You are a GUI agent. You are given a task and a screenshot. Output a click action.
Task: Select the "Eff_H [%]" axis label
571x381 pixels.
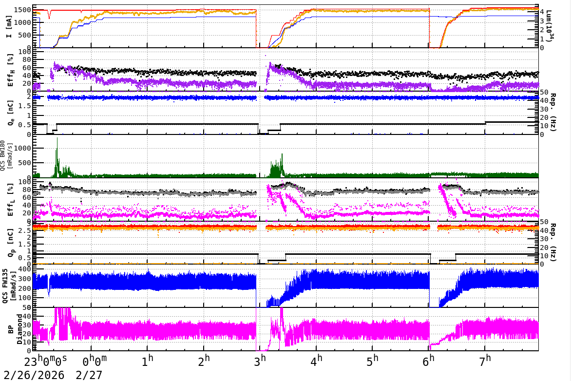click(x=10, y=70)
